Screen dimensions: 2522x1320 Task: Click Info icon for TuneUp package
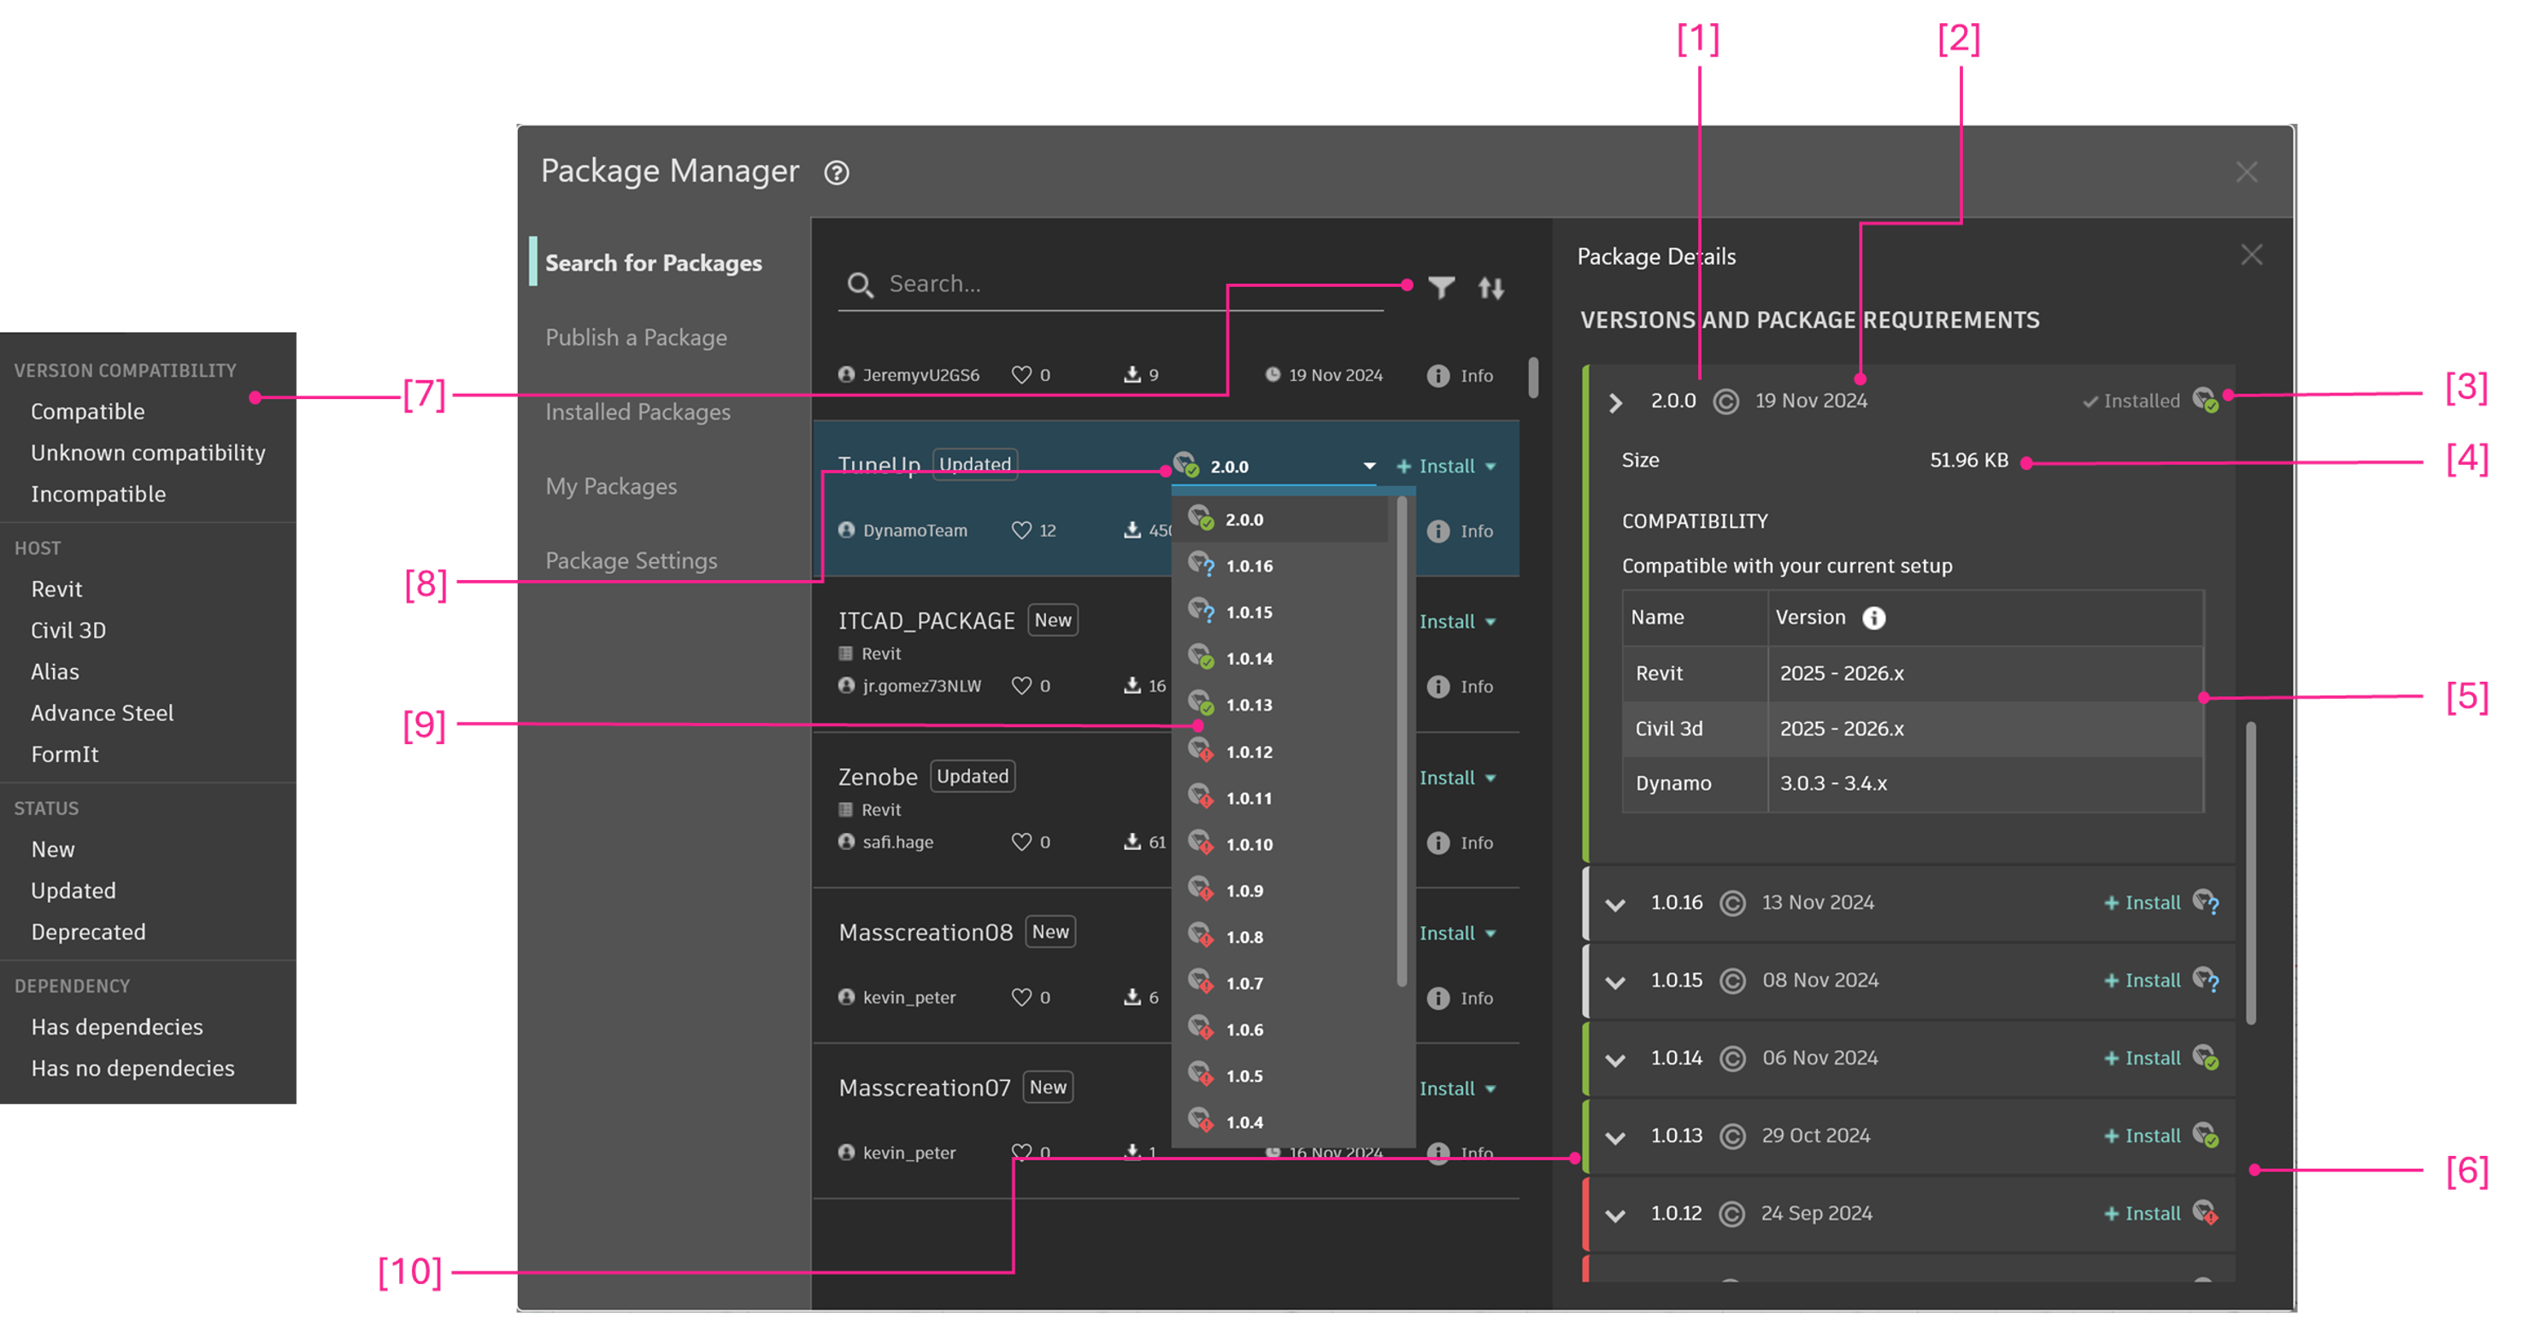click(x=1437, y=531)
